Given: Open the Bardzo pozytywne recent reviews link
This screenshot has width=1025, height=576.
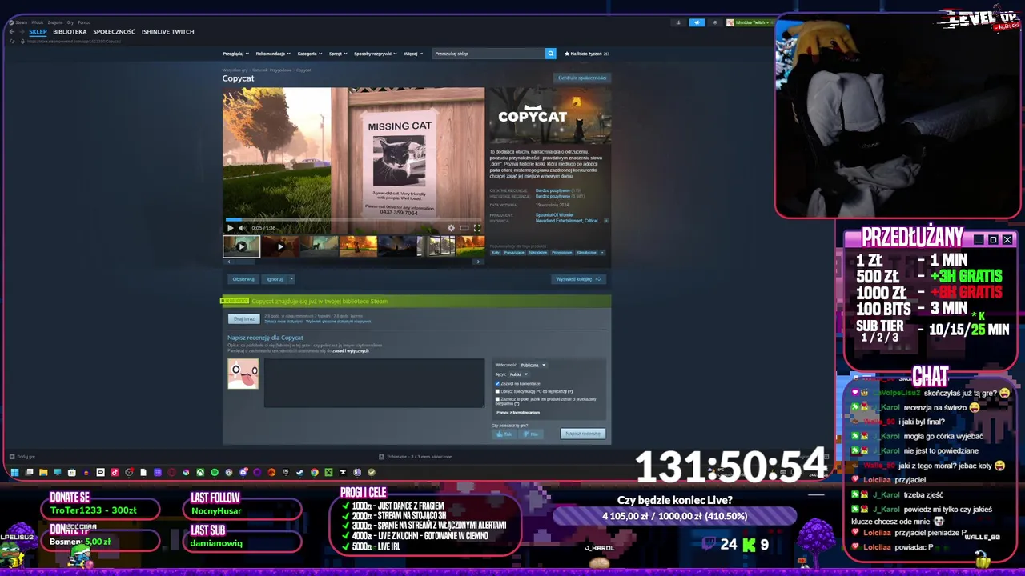Looking at the screenshot, I should pos(553,190).
